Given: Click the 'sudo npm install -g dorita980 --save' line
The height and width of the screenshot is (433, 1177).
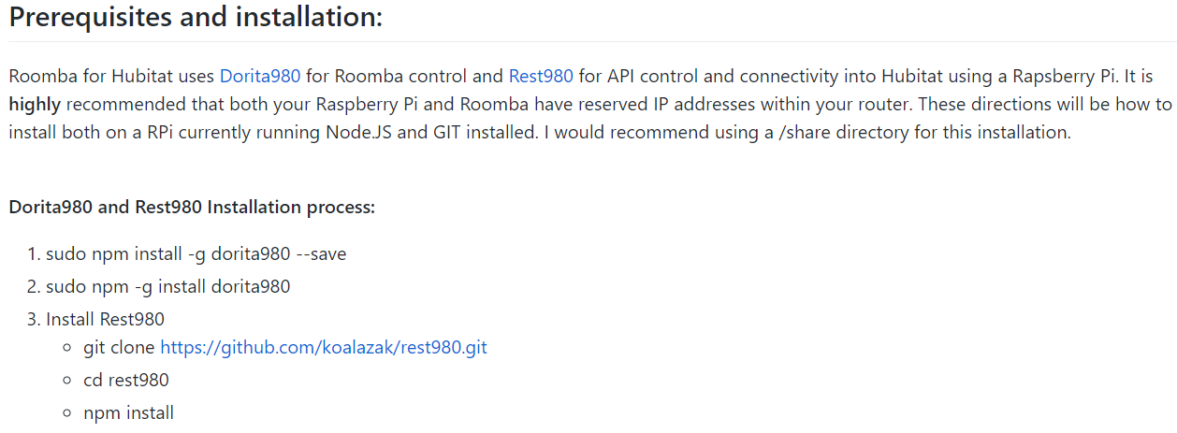Looking at the screenshot, I should click(196, 253).
